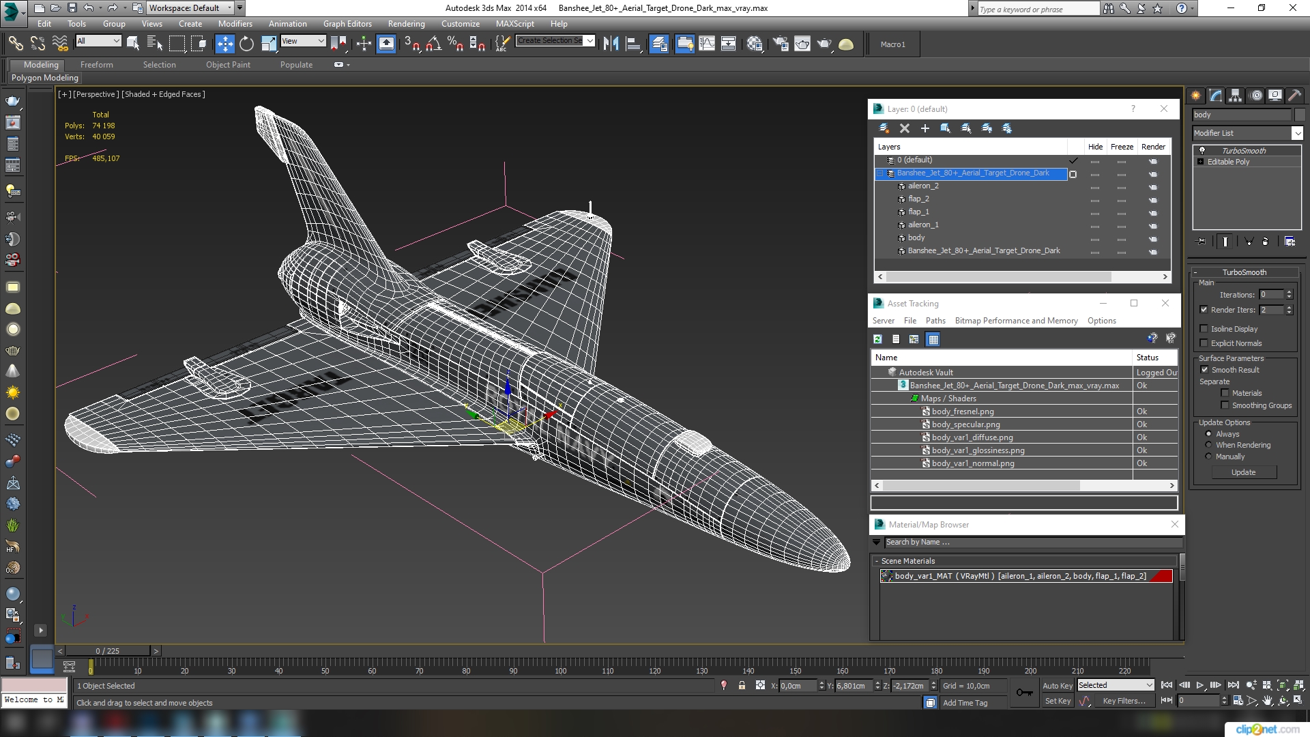Open the Schematic View icon
The height and width of the screenshot is (737, 1310).
(729, 44)
